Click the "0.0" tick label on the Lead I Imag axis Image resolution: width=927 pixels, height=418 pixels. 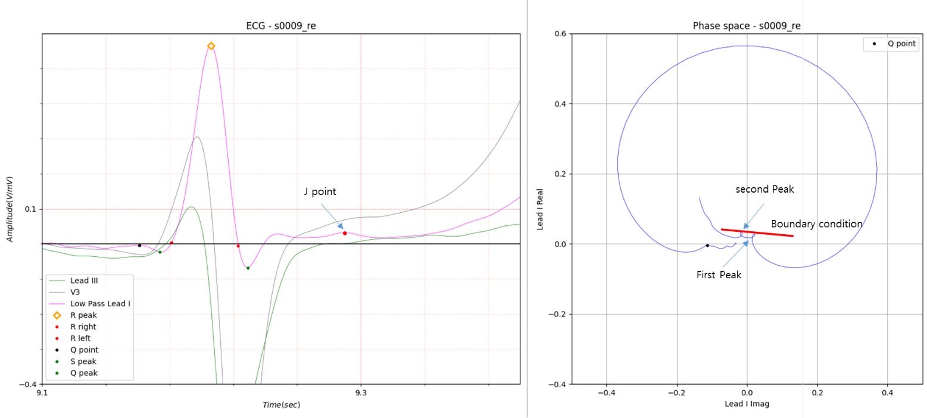747,392
